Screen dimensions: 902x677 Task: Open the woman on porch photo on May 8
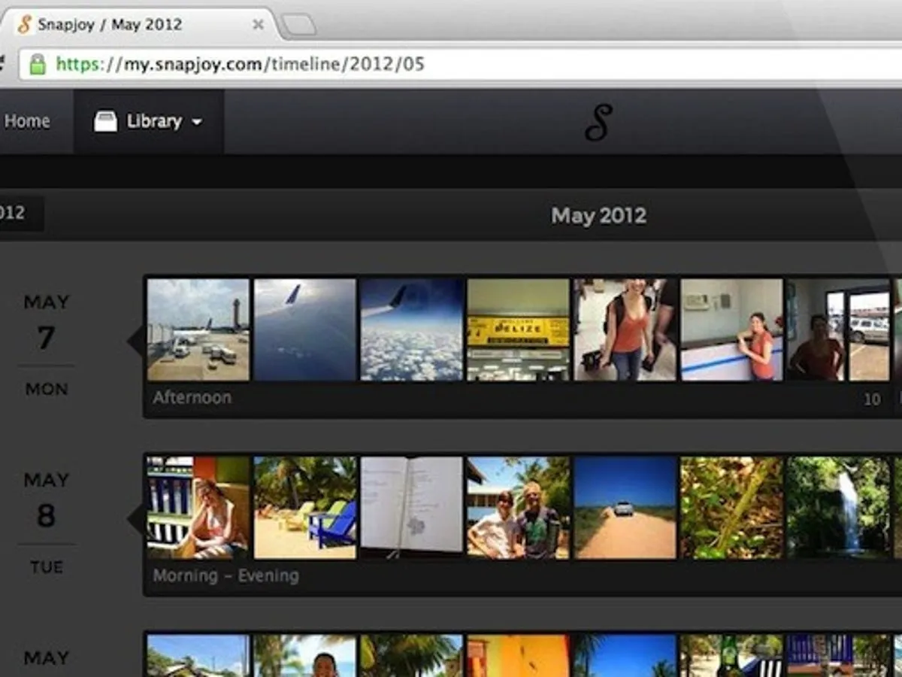pos(198,508)
